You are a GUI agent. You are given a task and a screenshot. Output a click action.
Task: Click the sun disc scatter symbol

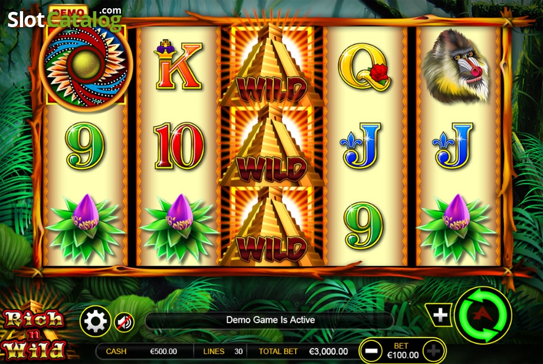click(86, 65)
